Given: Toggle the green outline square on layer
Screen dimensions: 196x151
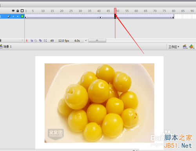Looking at the screenshot, I should tap(22, 17).
